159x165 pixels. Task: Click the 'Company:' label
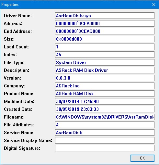coord(14,86)
